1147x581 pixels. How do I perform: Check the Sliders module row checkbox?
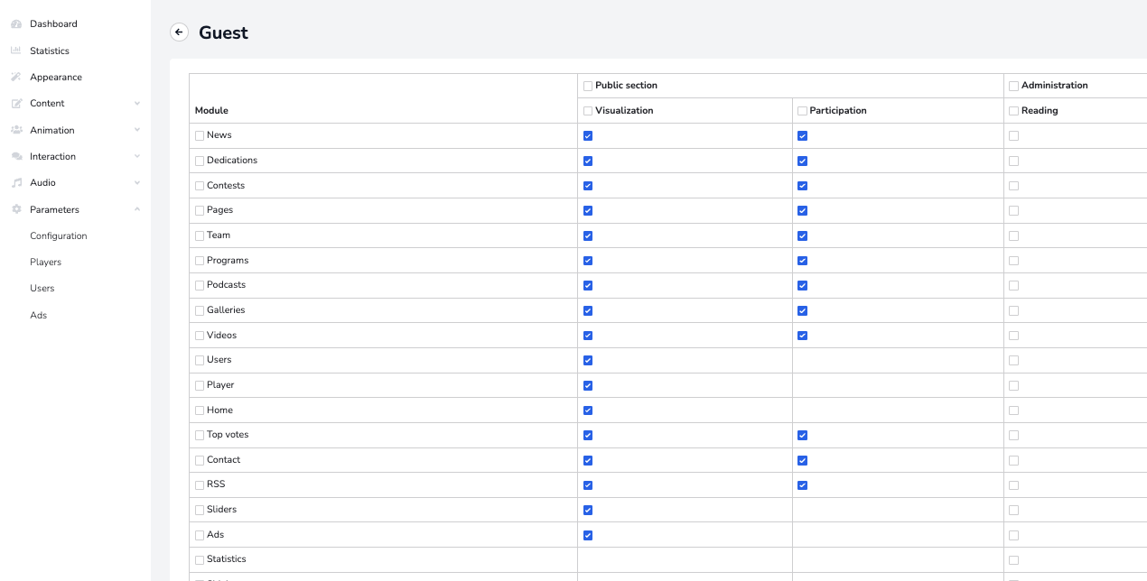pos(200,510)
